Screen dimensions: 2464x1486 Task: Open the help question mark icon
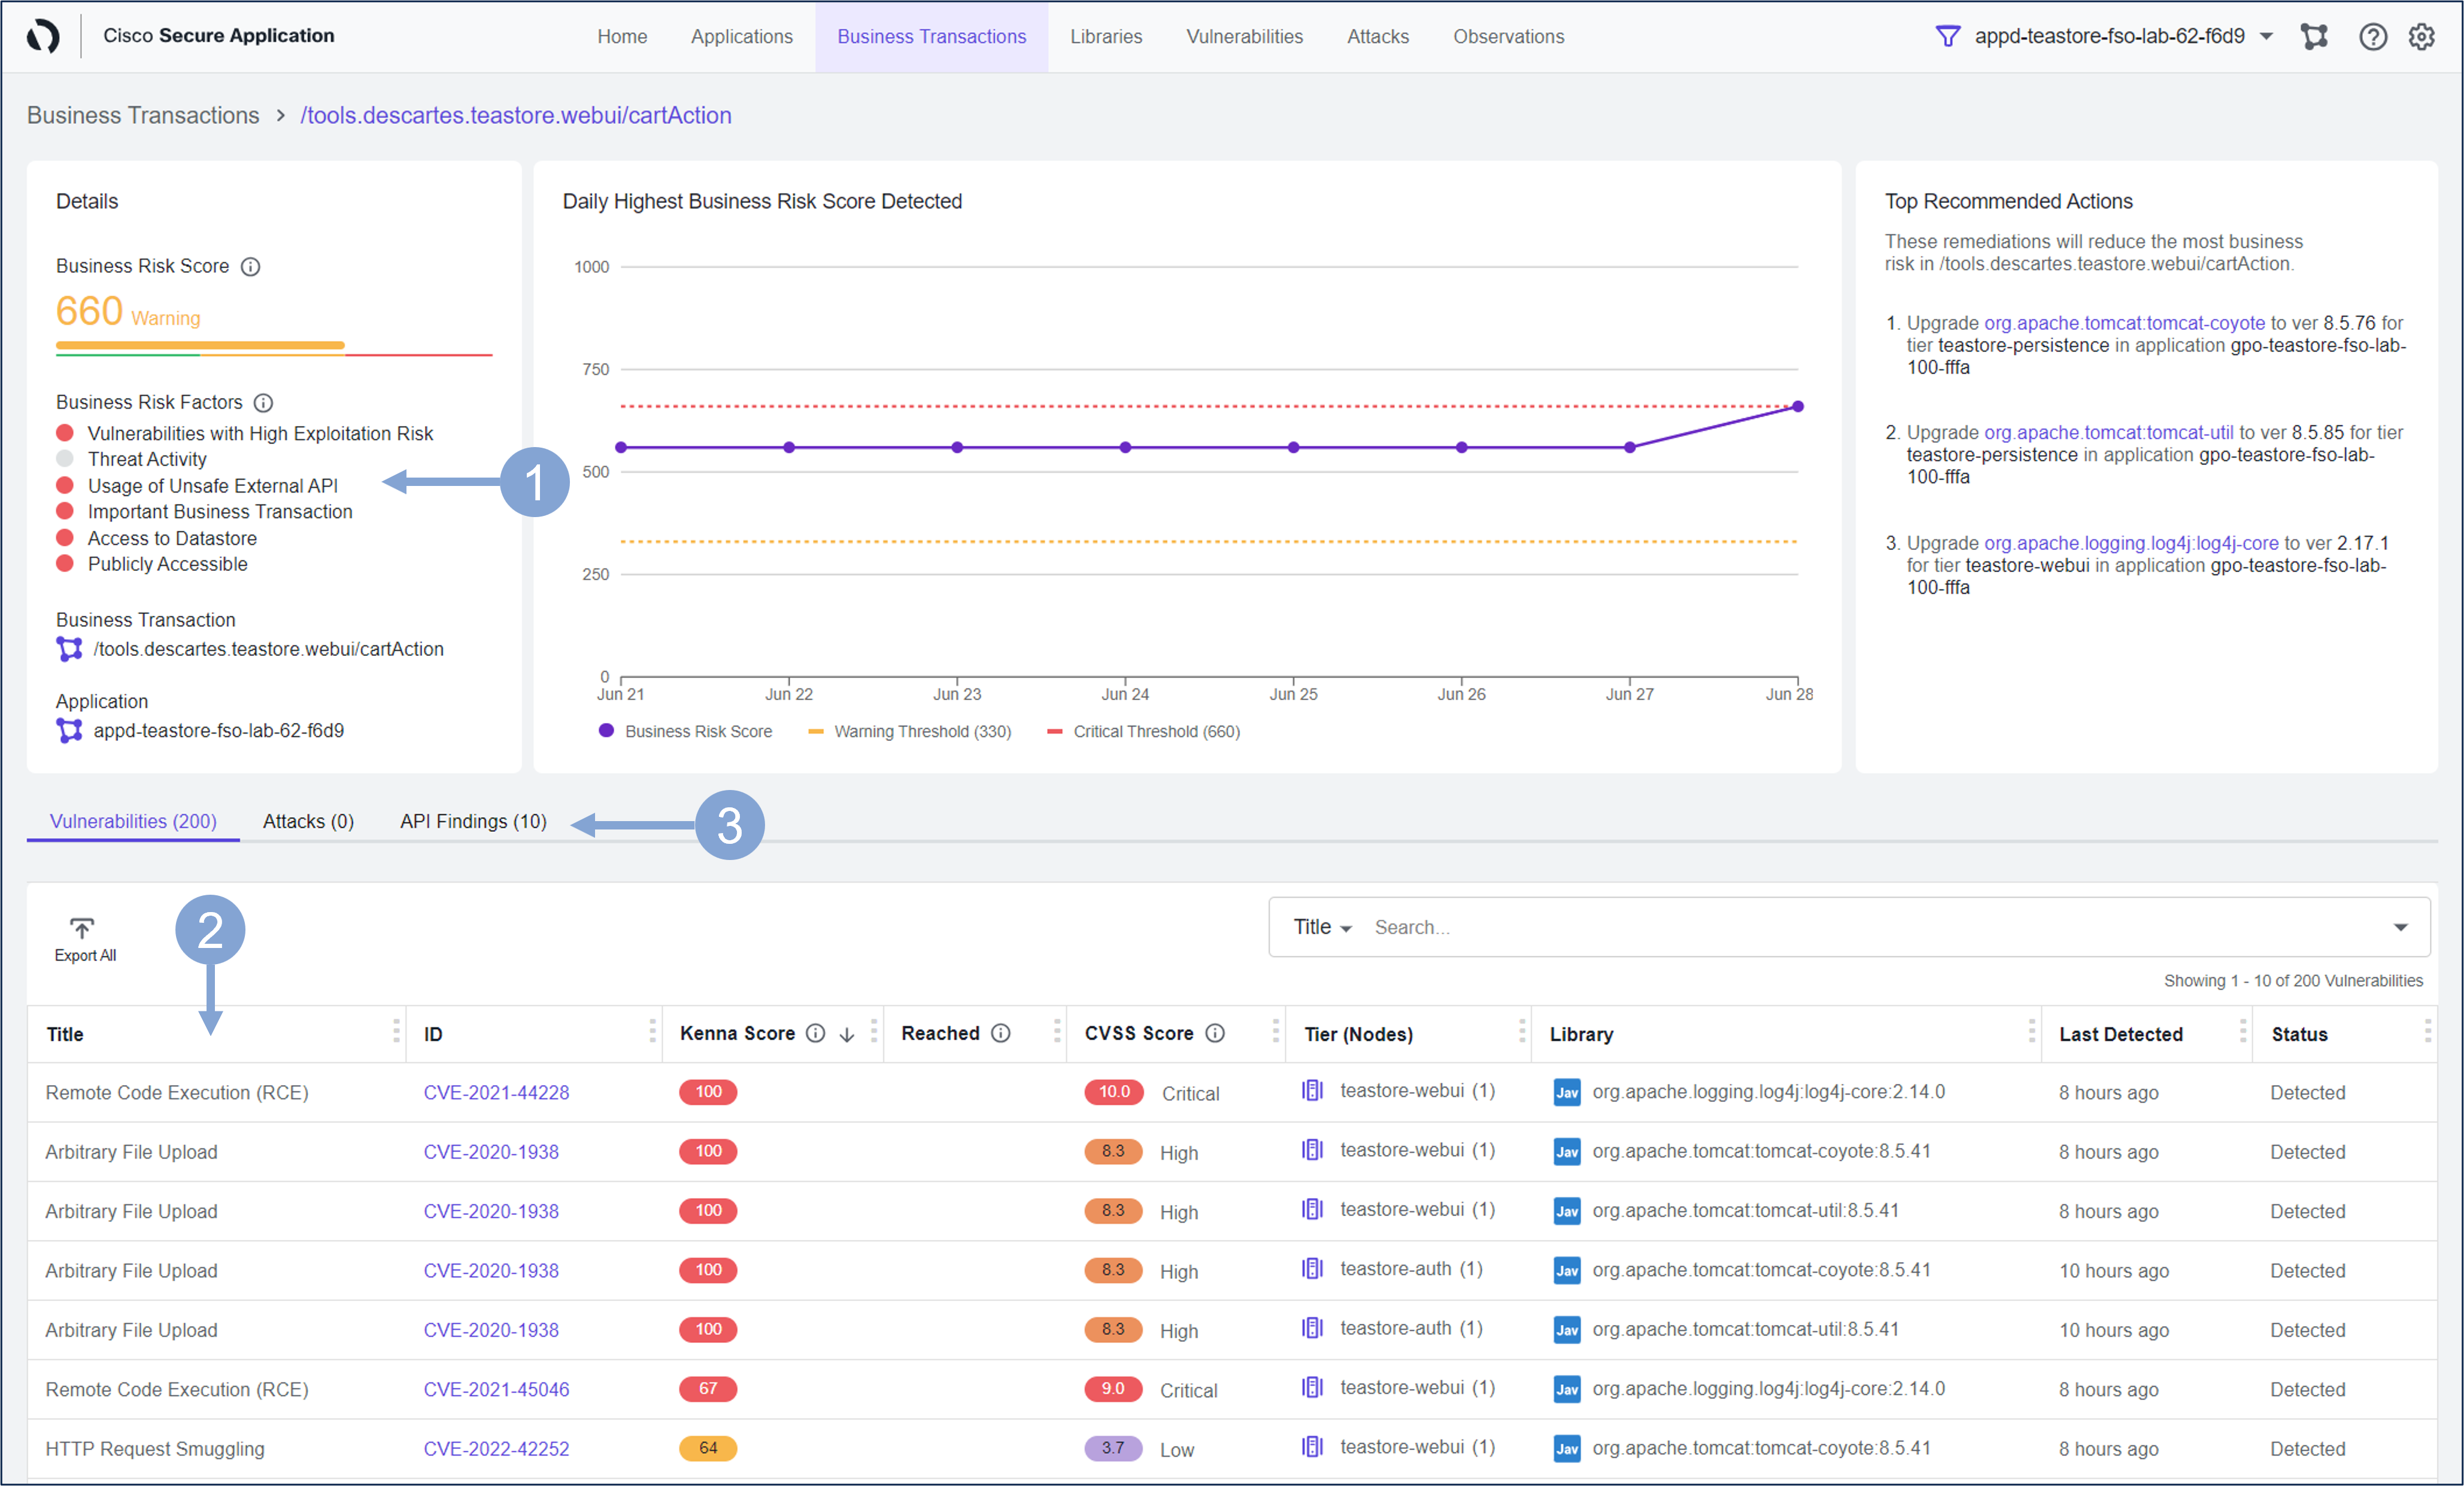pos(2372,37)
